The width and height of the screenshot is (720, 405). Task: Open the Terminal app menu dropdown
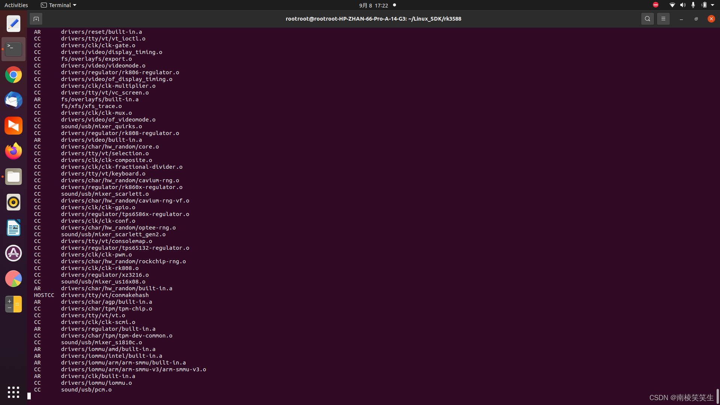coord(58,5)
